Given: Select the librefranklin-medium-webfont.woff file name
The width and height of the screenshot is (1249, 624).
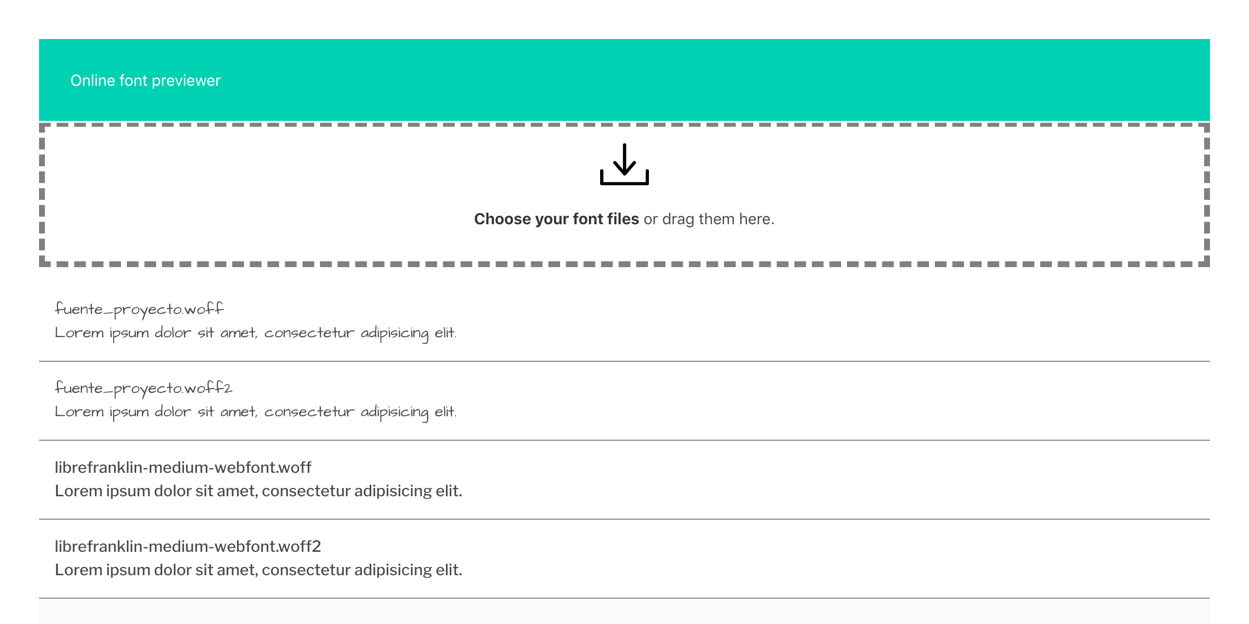Looking at the screenshot, I should (182, 468).
